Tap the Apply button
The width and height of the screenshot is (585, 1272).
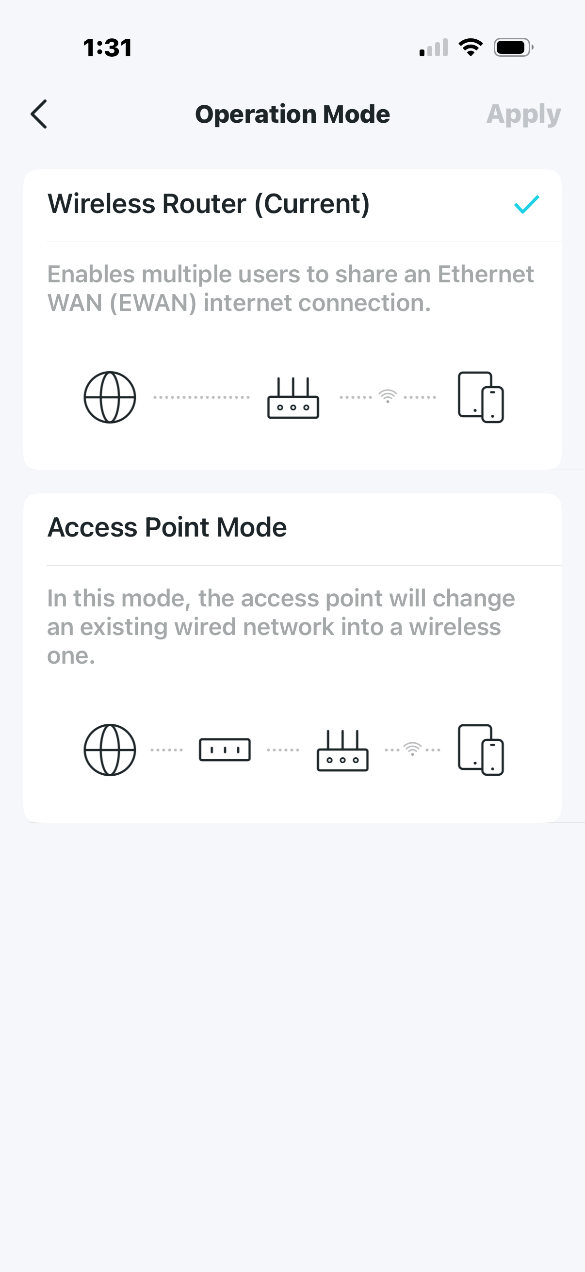[523, 114]
